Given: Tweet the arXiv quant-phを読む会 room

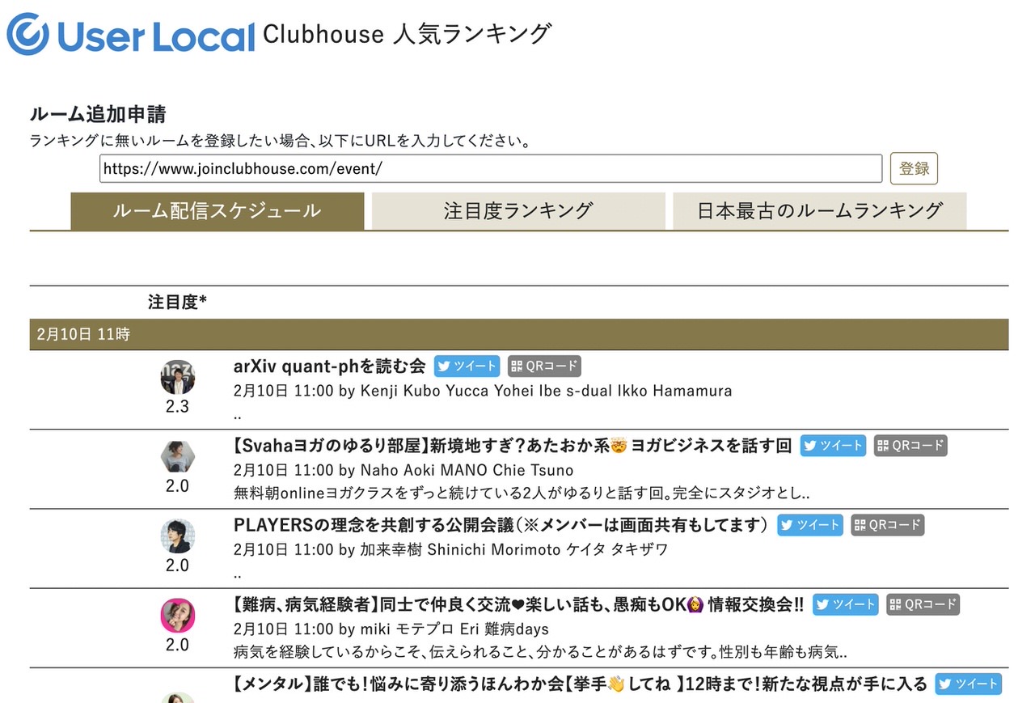Looking at the screenshot, I should coord(467,366).
